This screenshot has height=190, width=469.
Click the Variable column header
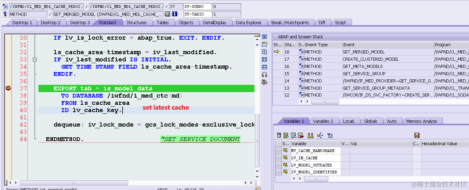[x=316, y=143]
